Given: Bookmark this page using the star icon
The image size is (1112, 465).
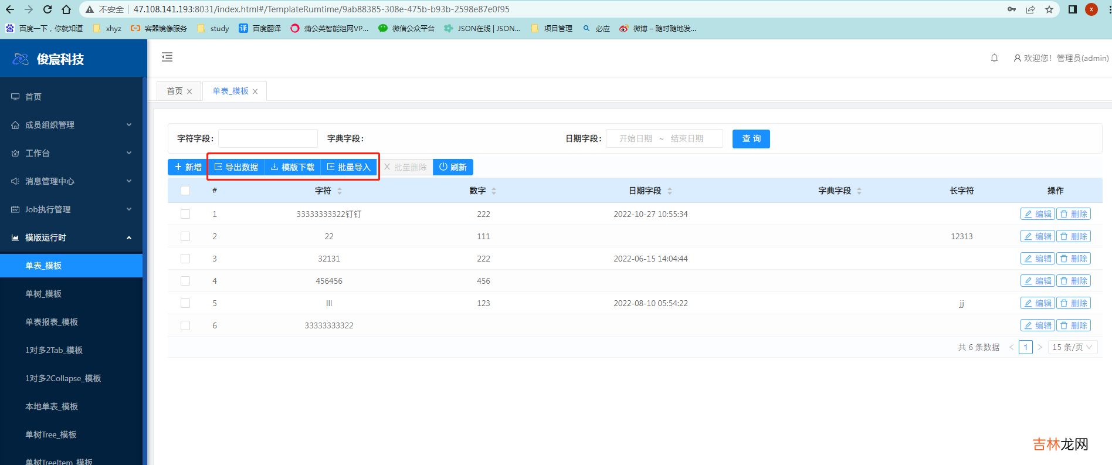Looking at the screenshot, I should (1049, 9).
